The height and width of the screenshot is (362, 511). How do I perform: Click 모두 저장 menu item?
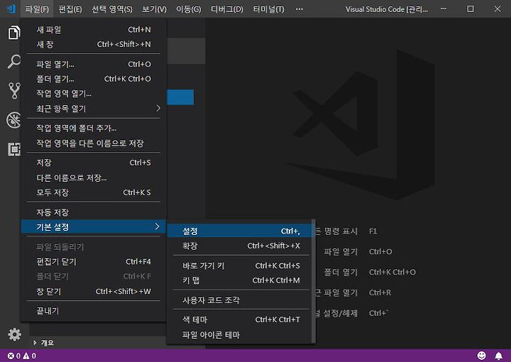[94, 192]
